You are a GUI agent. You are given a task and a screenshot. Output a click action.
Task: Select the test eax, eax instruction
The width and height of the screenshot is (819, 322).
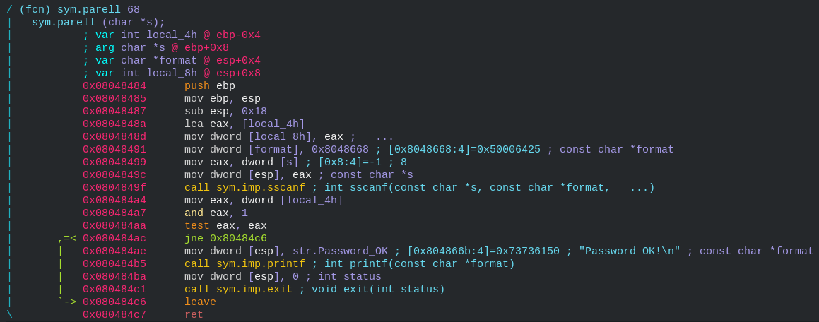(225, 225)
